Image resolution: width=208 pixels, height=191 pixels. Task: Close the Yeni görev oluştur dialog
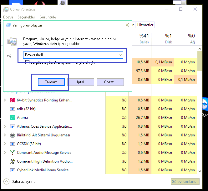(x=127, y=25)
